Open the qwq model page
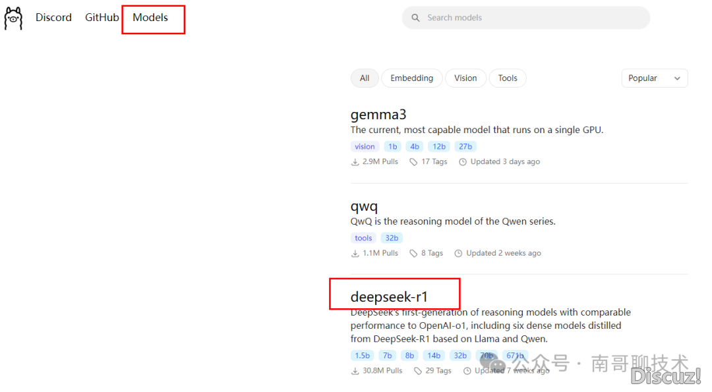The width and height of the screenshot is (712, 392). tap(364, 206)
